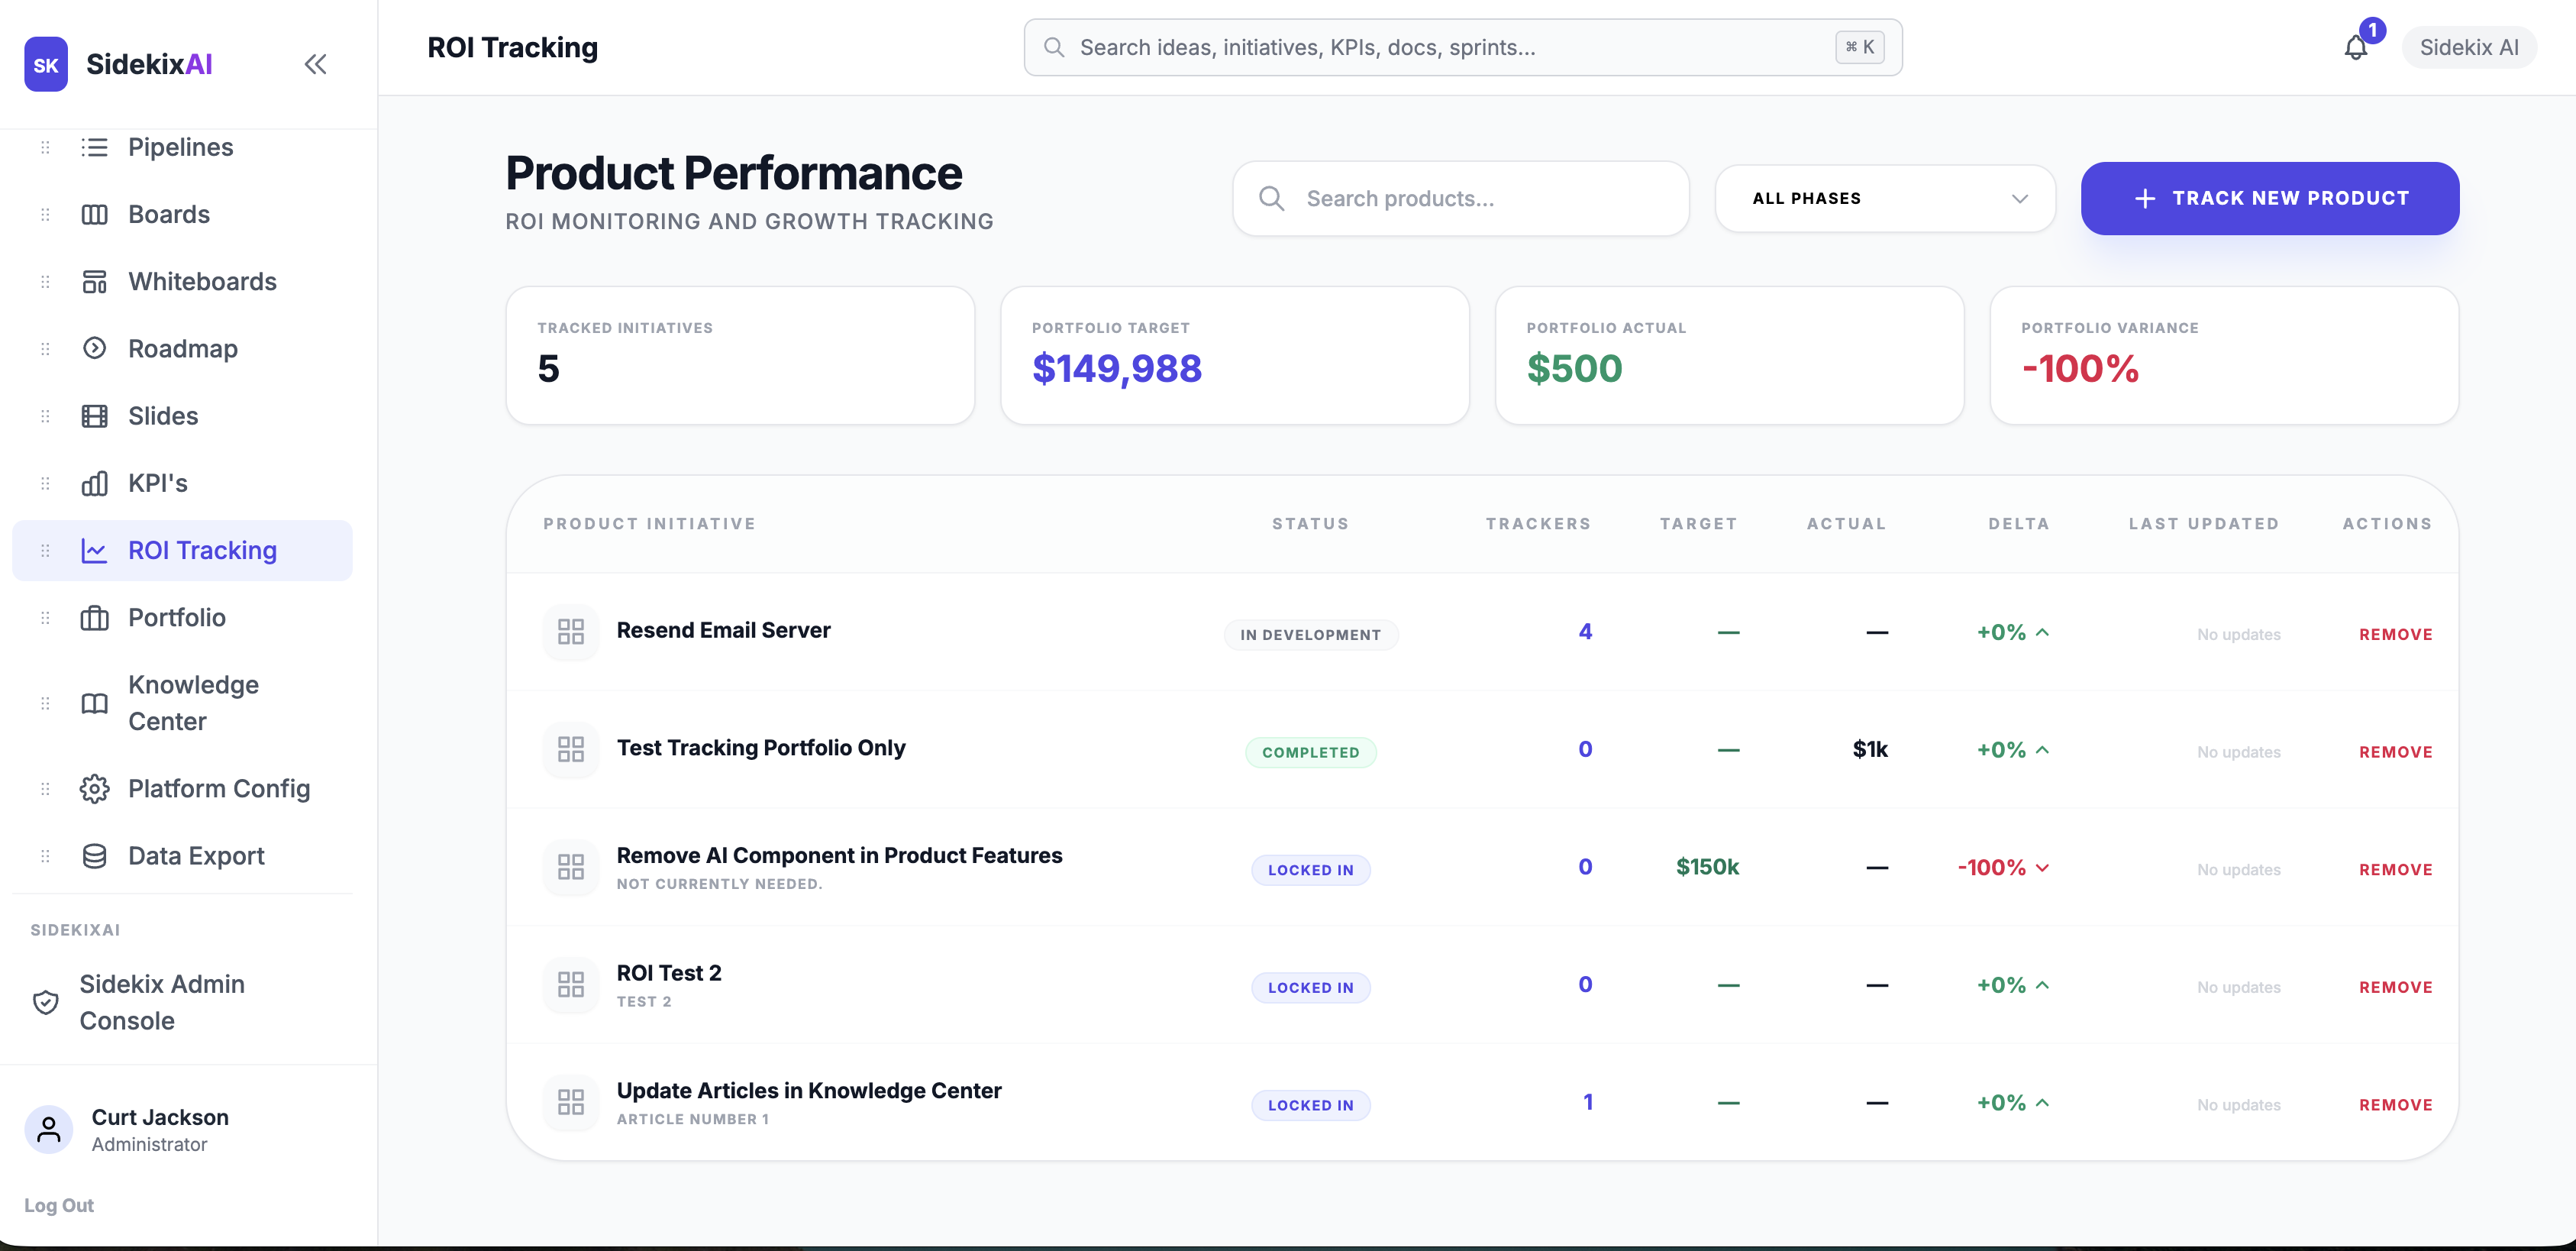Click the Data Export database icon

click(x=94, y=856)
